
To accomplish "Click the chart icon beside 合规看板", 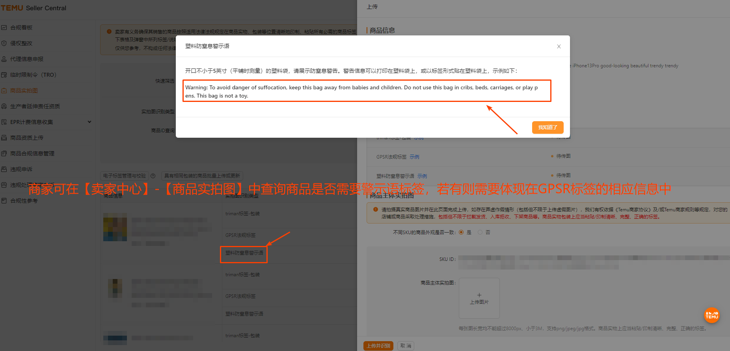I will tap(4, 28).
